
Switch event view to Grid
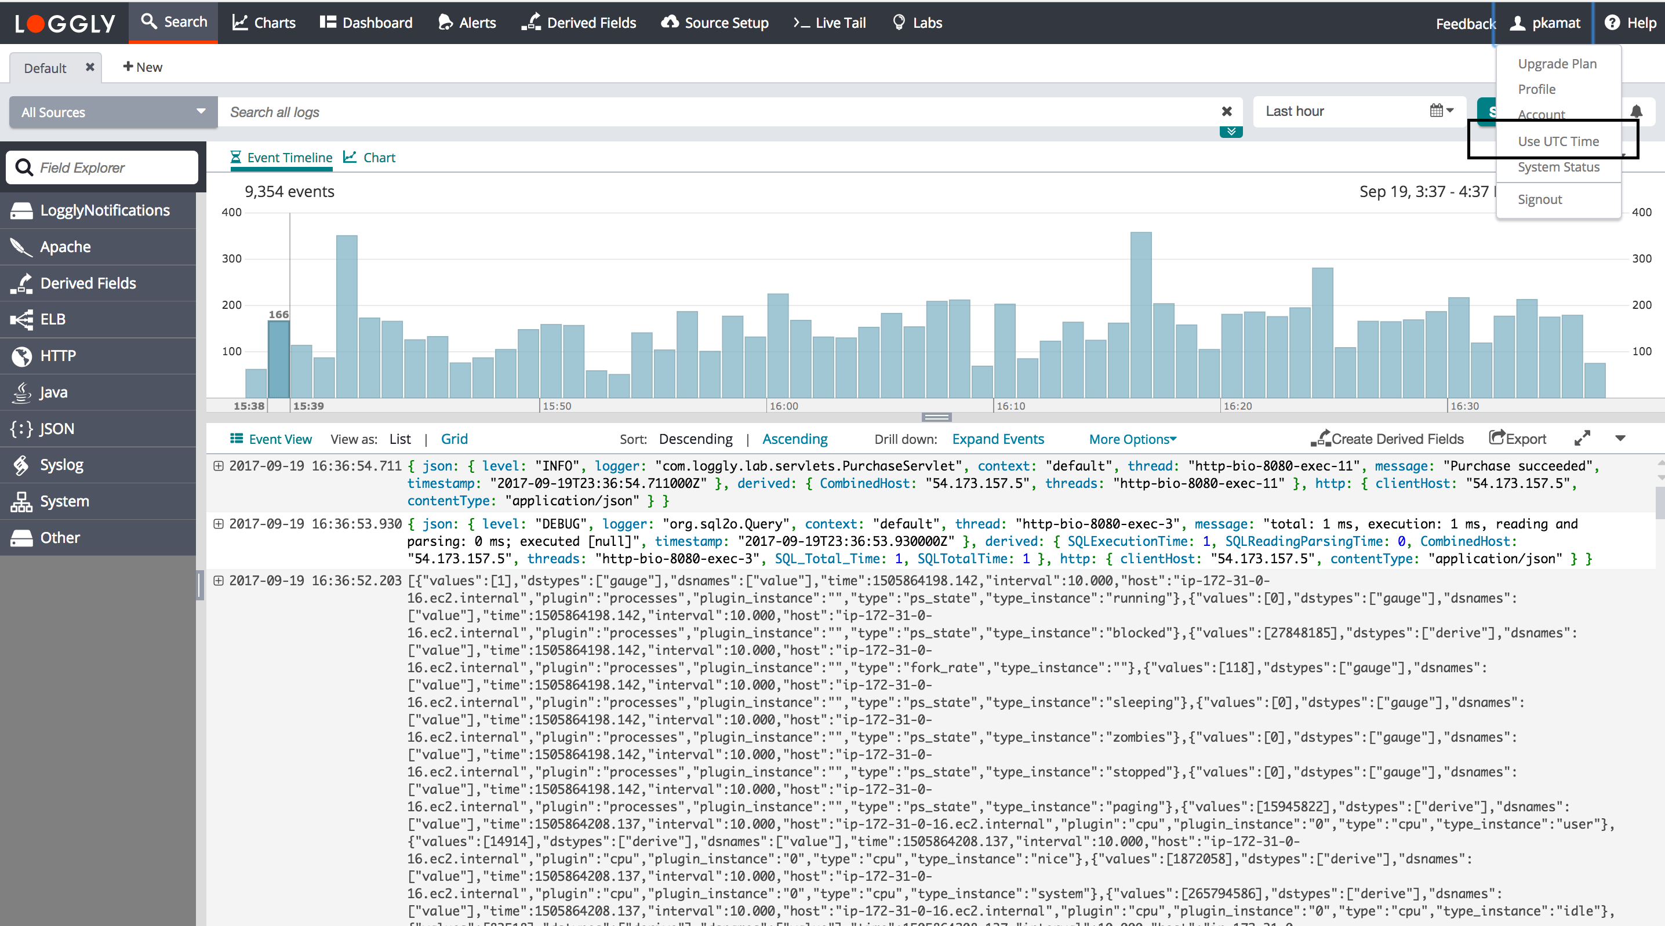point(454,439)
